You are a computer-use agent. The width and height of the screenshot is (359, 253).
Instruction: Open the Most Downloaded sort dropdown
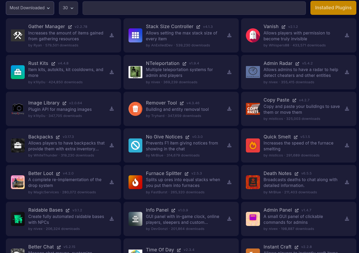tap(30, 8)
